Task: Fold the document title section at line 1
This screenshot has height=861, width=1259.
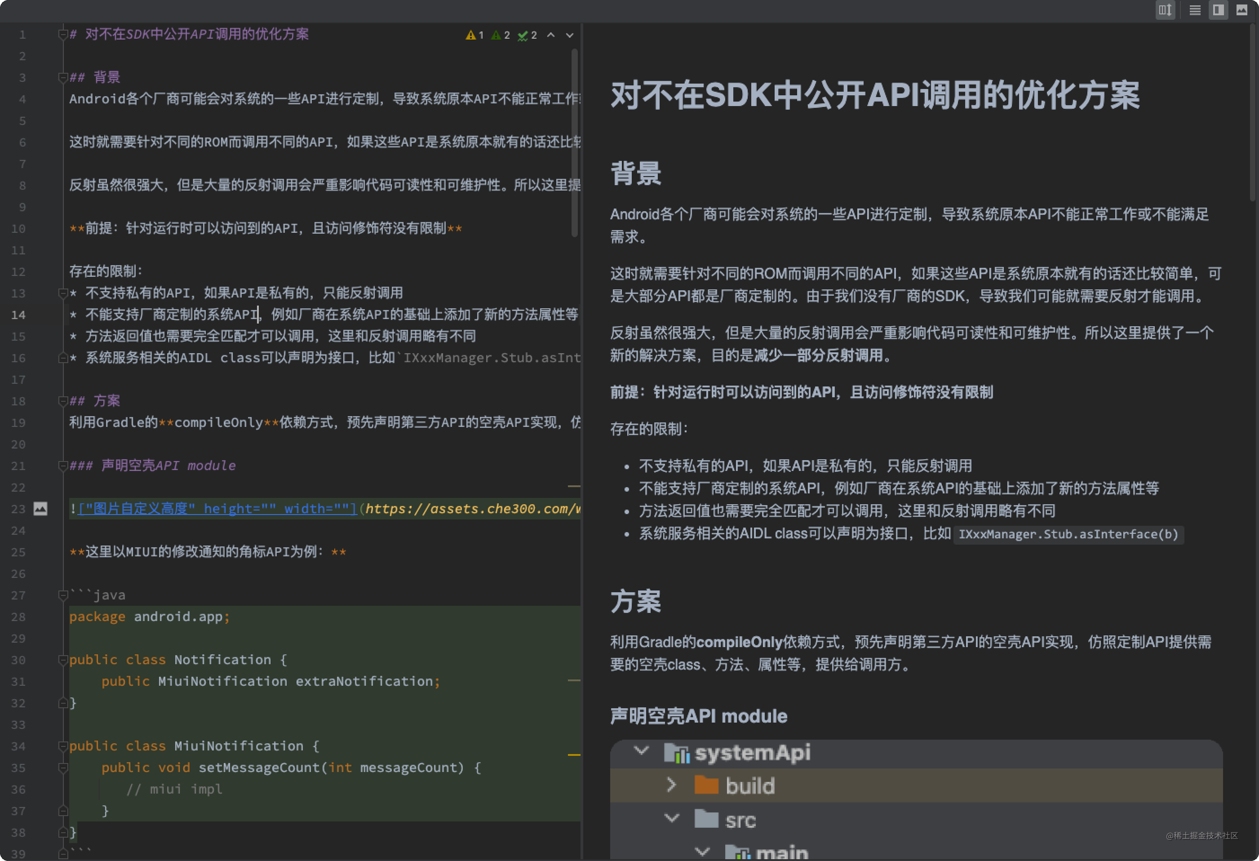Action: point(62,34)
